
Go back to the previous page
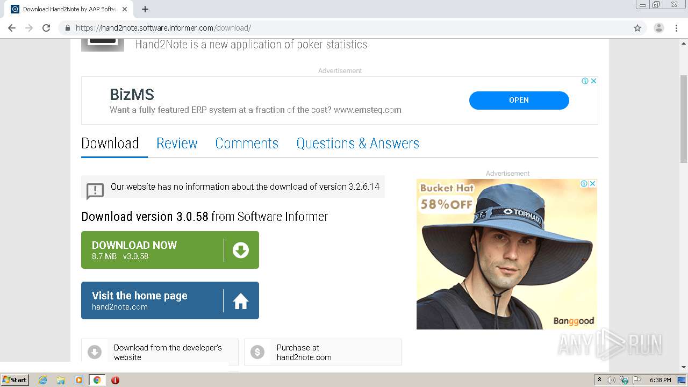12,28
